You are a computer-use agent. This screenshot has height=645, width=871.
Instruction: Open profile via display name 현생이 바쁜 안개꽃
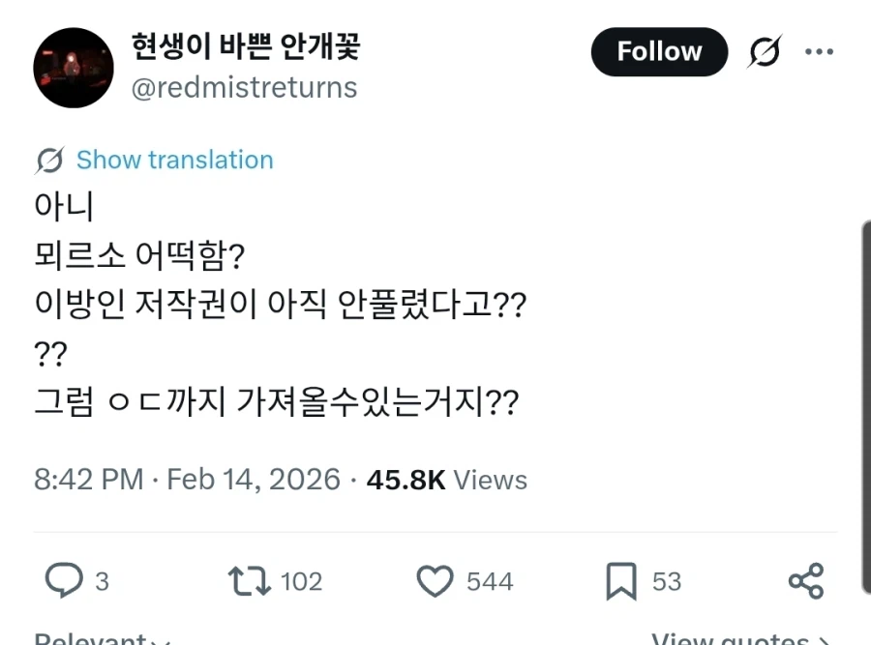[246, 46]
